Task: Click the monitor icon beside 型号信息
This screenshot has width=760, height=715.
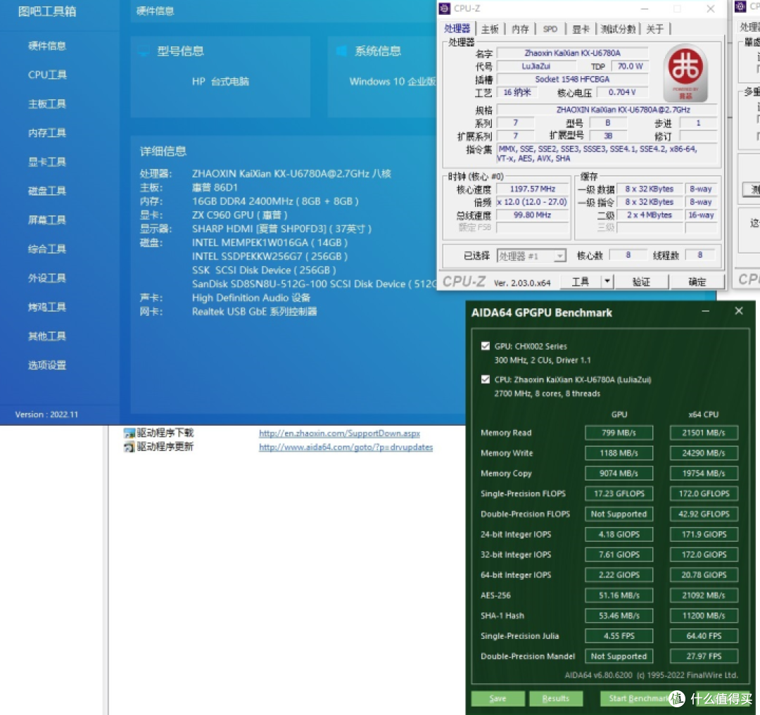Action: pos(144,51)
